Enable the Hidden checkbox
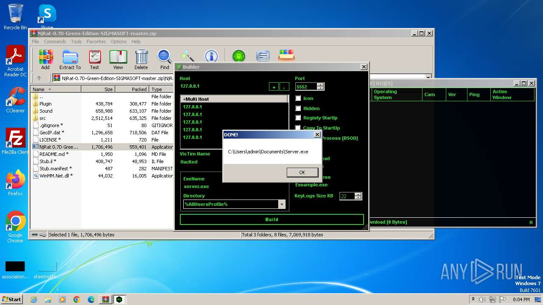 tap(298, 108)
